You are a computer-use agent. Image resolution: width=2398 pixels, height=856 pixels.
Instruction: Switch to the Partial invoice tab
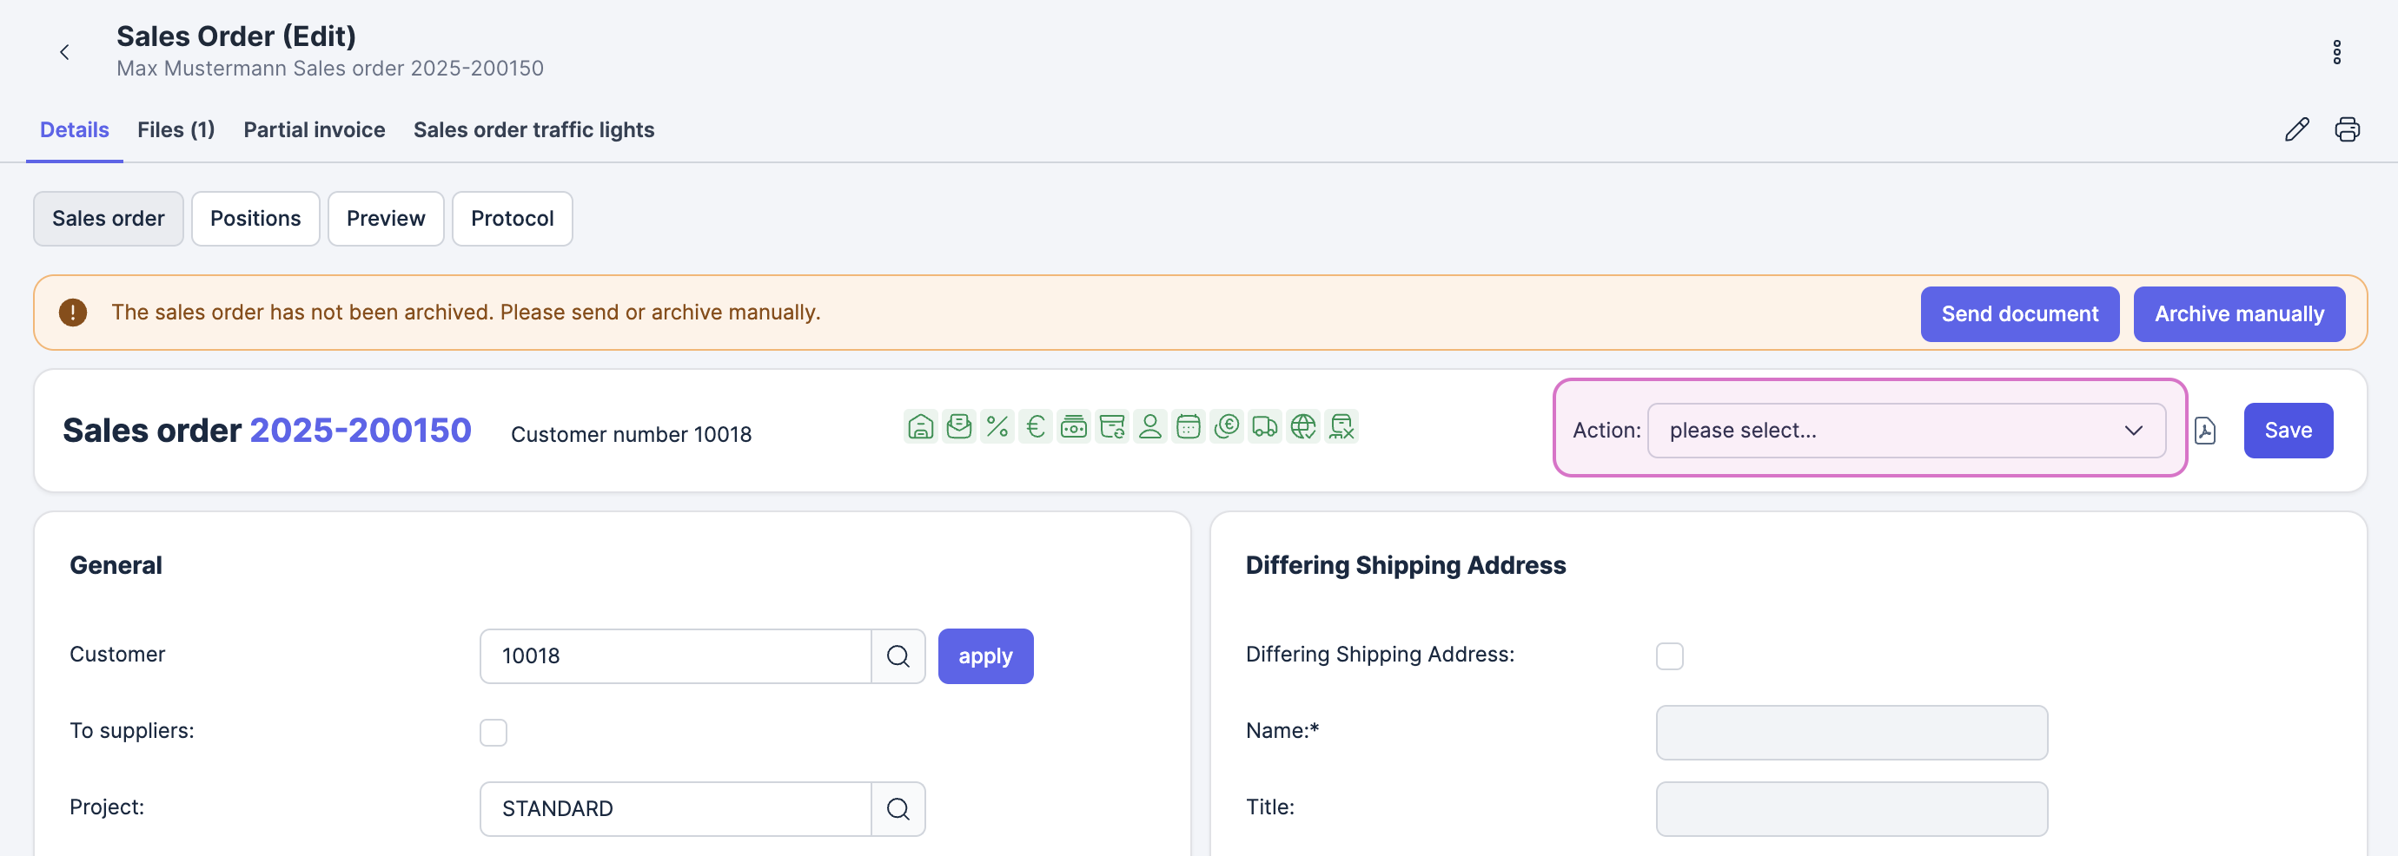(x=314, y=130)
